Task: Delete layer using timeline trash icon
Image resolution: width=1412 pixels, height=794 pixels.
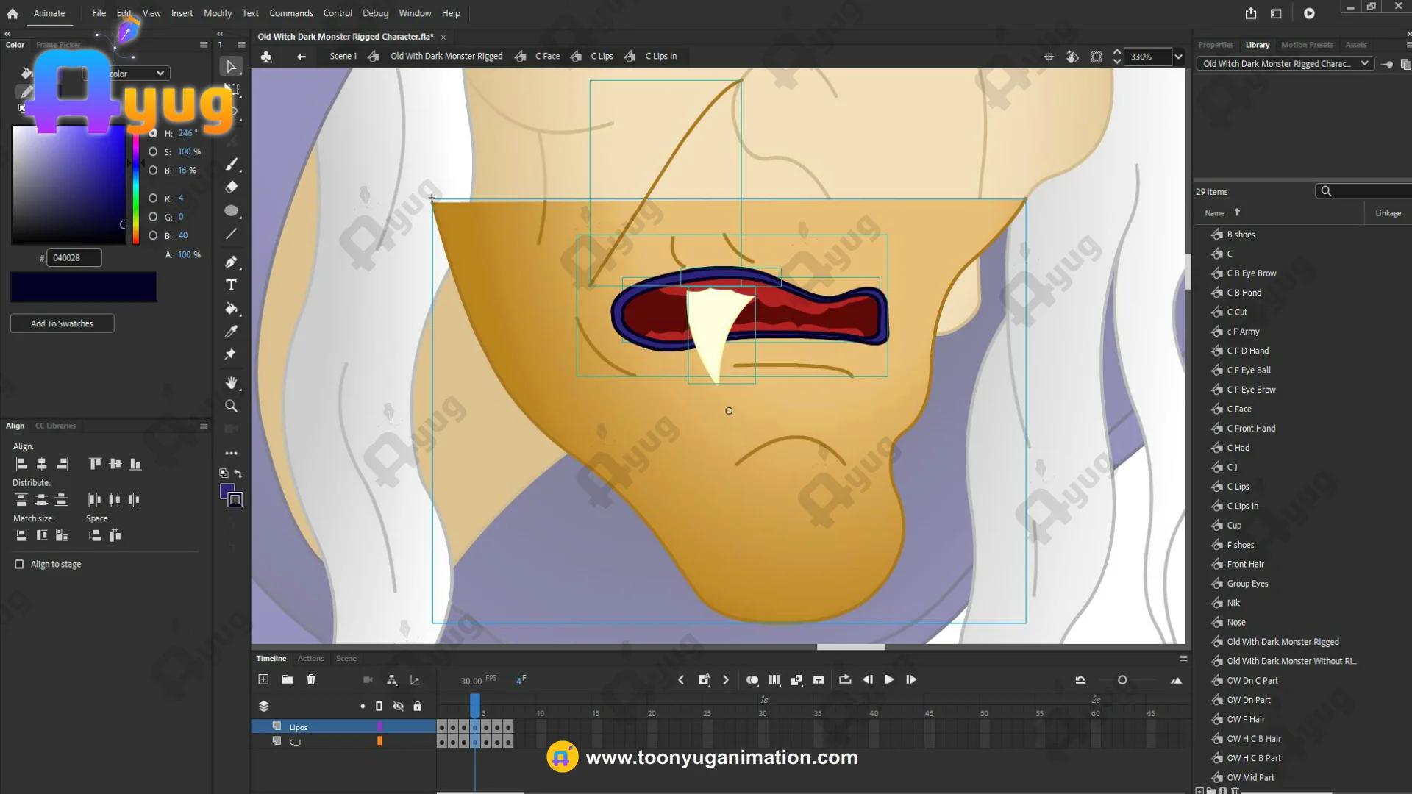Action: pos(311,680)
